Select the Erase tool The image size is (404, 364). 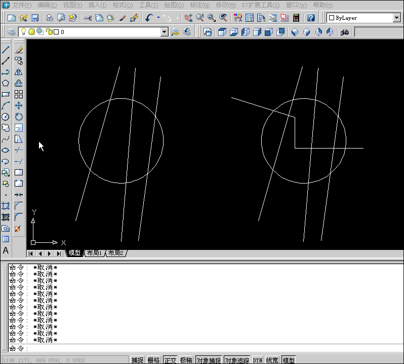(x=19, y=50)
